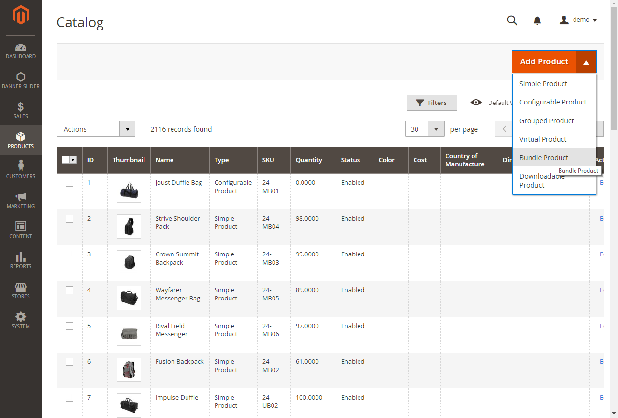
Task: Click the Filters button
Action: [x=431, y=103]
